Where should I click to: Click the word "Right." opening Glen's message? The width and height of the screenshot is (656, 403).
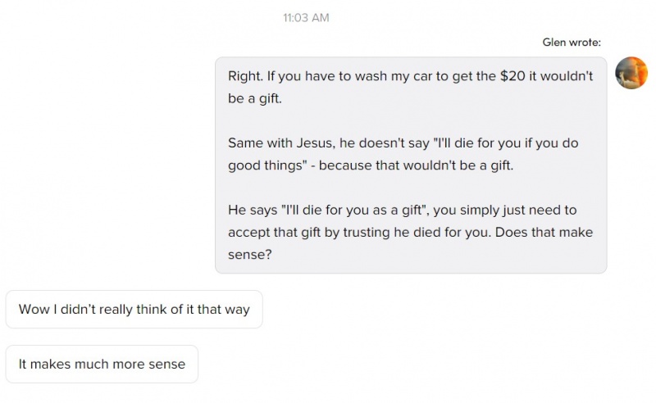(245, 76)
